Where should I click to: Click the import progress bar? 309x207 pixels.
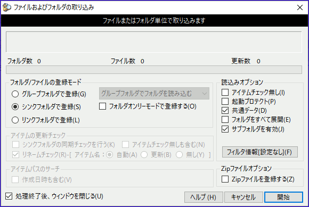154,70
